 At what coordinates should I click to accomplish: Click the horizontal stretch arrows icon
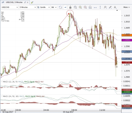point(95,7)
